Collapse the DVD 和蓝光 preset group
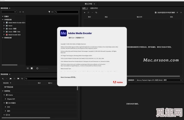The image size is (184, 120). point(4,103)
